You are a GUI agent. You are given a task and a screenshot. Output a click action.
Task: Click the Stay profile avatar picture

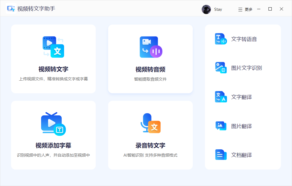tap(206, 9)
